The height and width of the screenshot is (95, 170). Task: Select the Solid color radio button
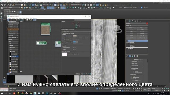click(x=63, y=36)
